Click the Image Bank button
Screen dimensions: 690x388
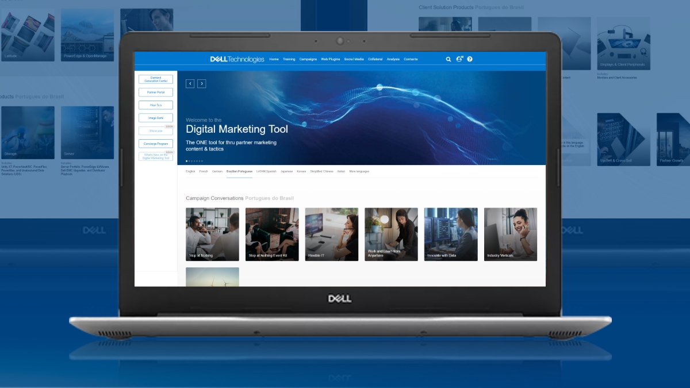pos(156,118)
